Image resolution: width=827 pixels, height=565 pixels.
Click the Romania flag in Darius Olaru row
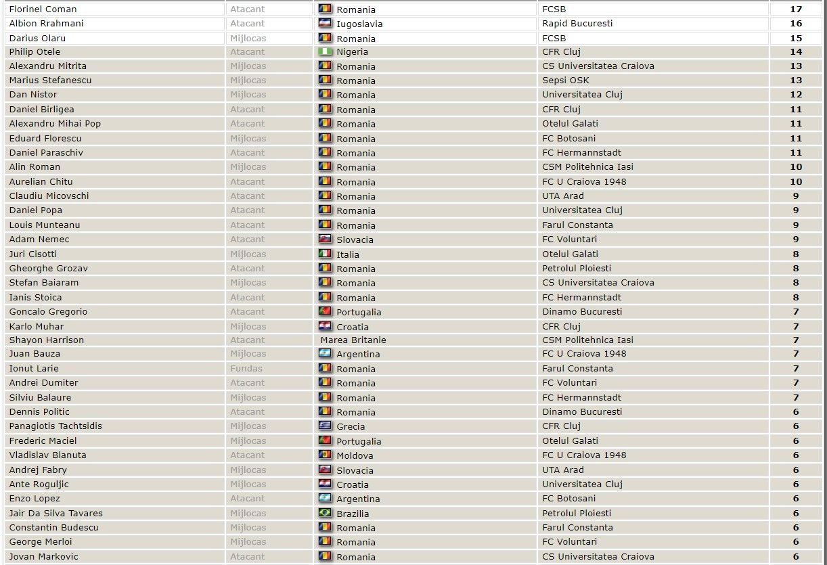click(326, 39)
